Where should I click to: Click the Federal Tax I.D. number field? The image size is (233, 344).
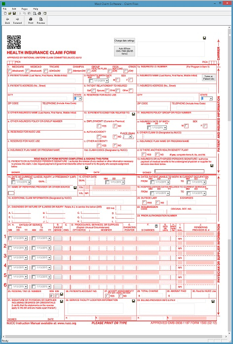click(26, 295)
